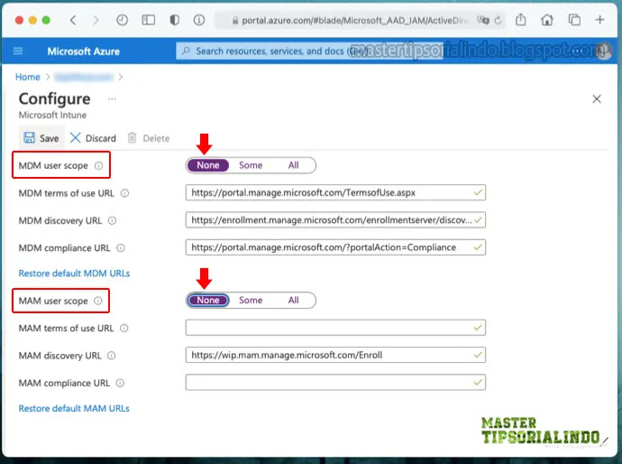Click the blurred tenant breadcrumb link
The width and height of the screenshot is (622, 464).
pyautogui.click(x=84, y=77)
